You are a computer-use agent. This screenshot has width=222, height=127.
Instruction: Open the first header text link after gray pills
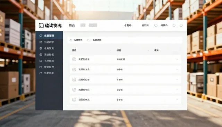pos(128,25)
